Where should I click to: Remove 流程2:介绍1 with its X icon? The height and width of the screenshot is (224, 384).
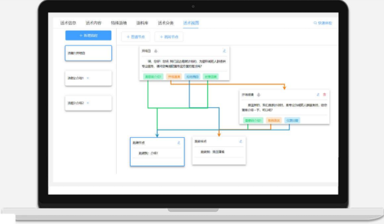coord(88,78)
